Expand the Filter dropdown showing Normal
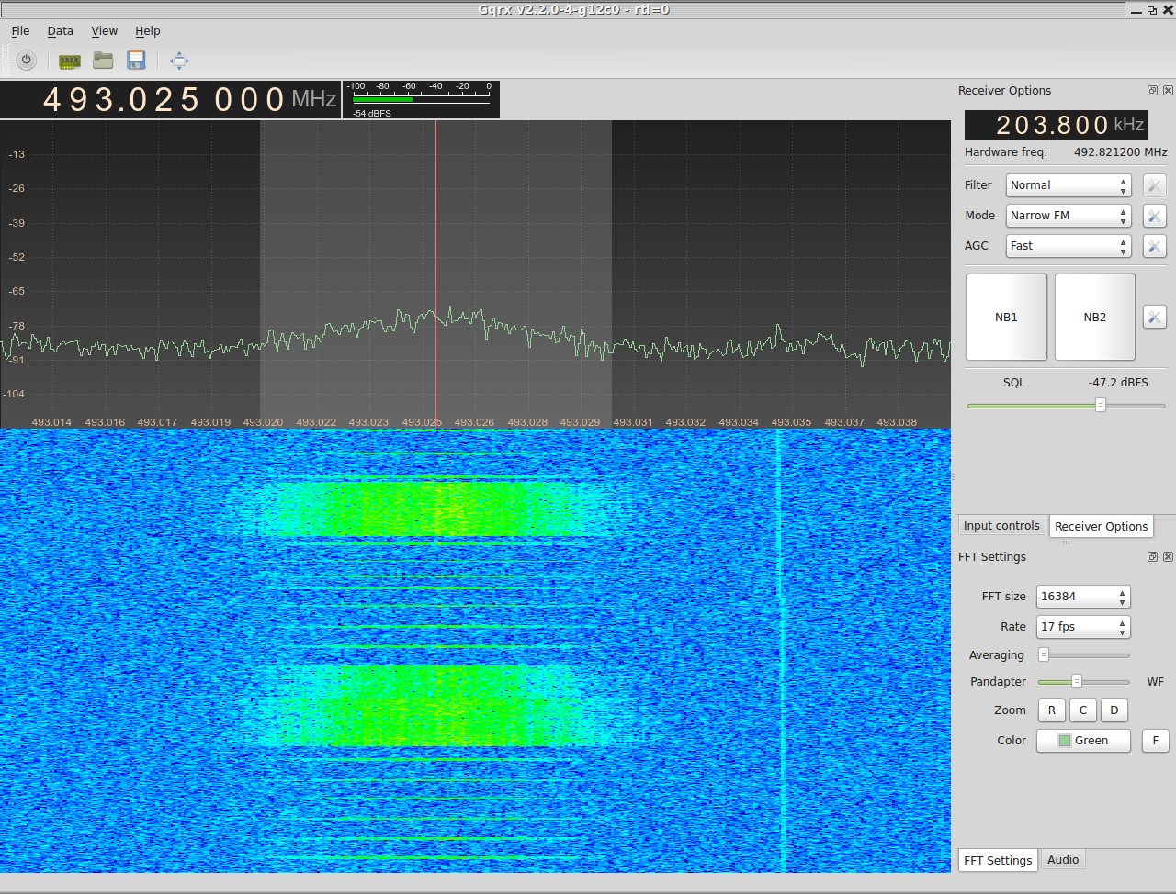1176x894 pixels. pyautogui.click(x=1068, y=185)
